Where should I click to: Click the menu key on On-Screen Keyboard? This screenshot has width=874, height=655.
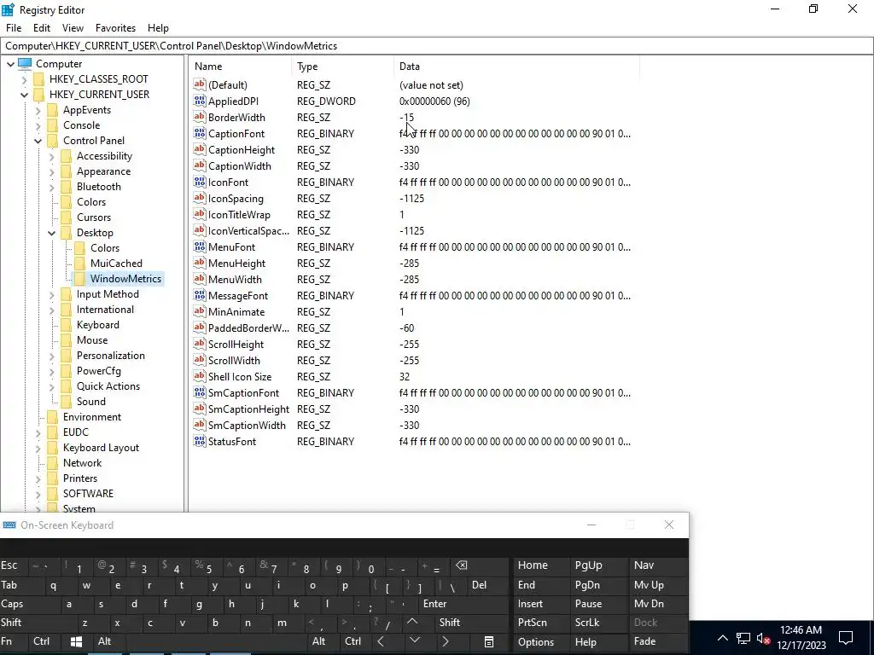(489, 641)
